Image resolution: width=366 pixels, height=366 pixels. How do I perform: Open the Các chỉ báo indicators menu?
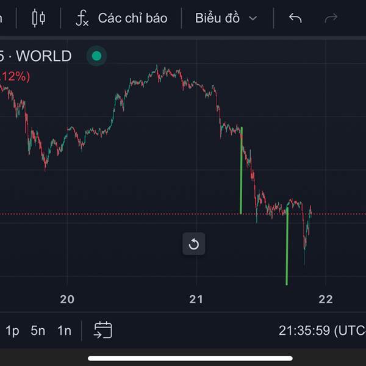click(132, 18)
